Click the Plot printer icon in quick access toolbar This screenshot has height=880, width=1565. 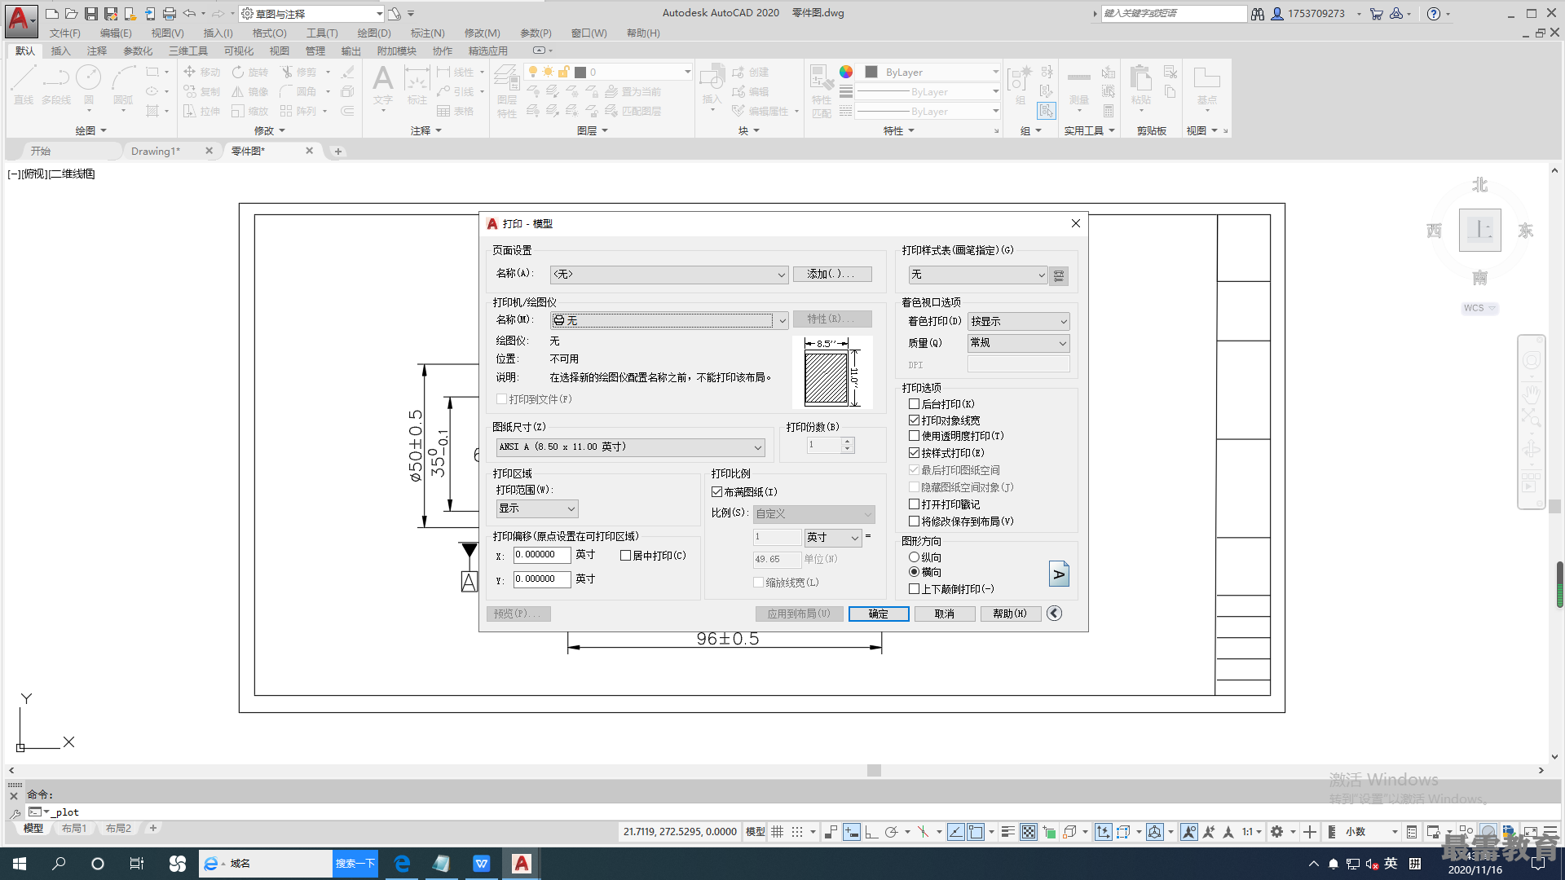tap(170, 14)
